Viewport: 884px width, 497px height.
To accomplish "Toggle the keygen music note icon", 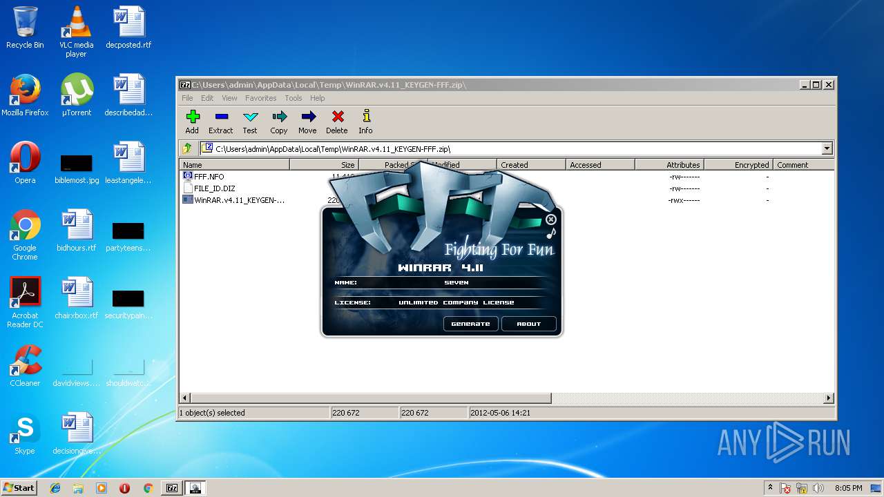I will coord(550,233).
